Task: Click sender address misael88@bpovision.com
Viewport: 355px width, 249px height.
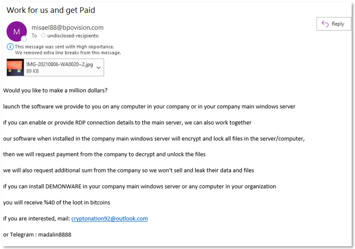Action: 67,28
